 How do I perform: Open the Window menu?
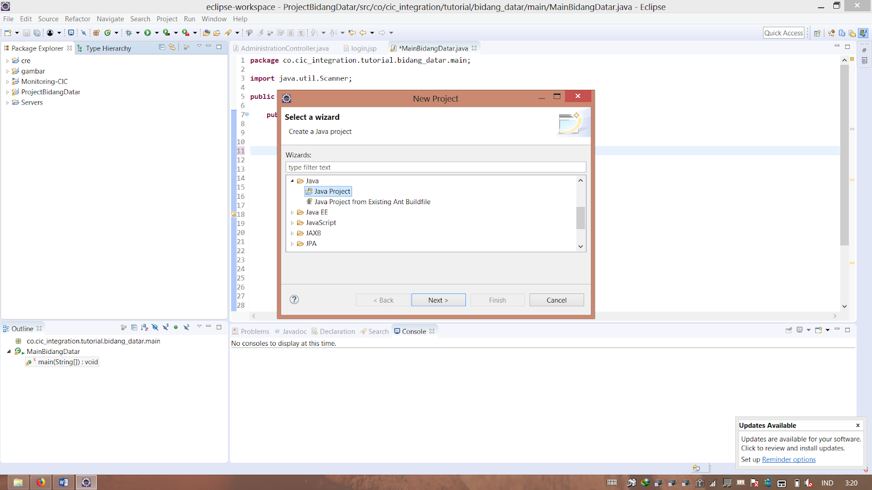pyautogui.click(x=214, y=19)
